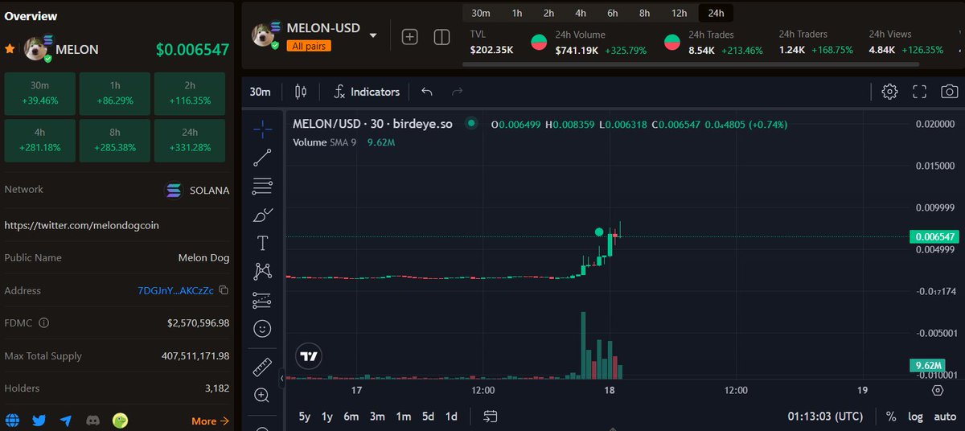Select the 30m stats timeframe tab
This screenshot has width=965, height=431.
tap(481, 13)
